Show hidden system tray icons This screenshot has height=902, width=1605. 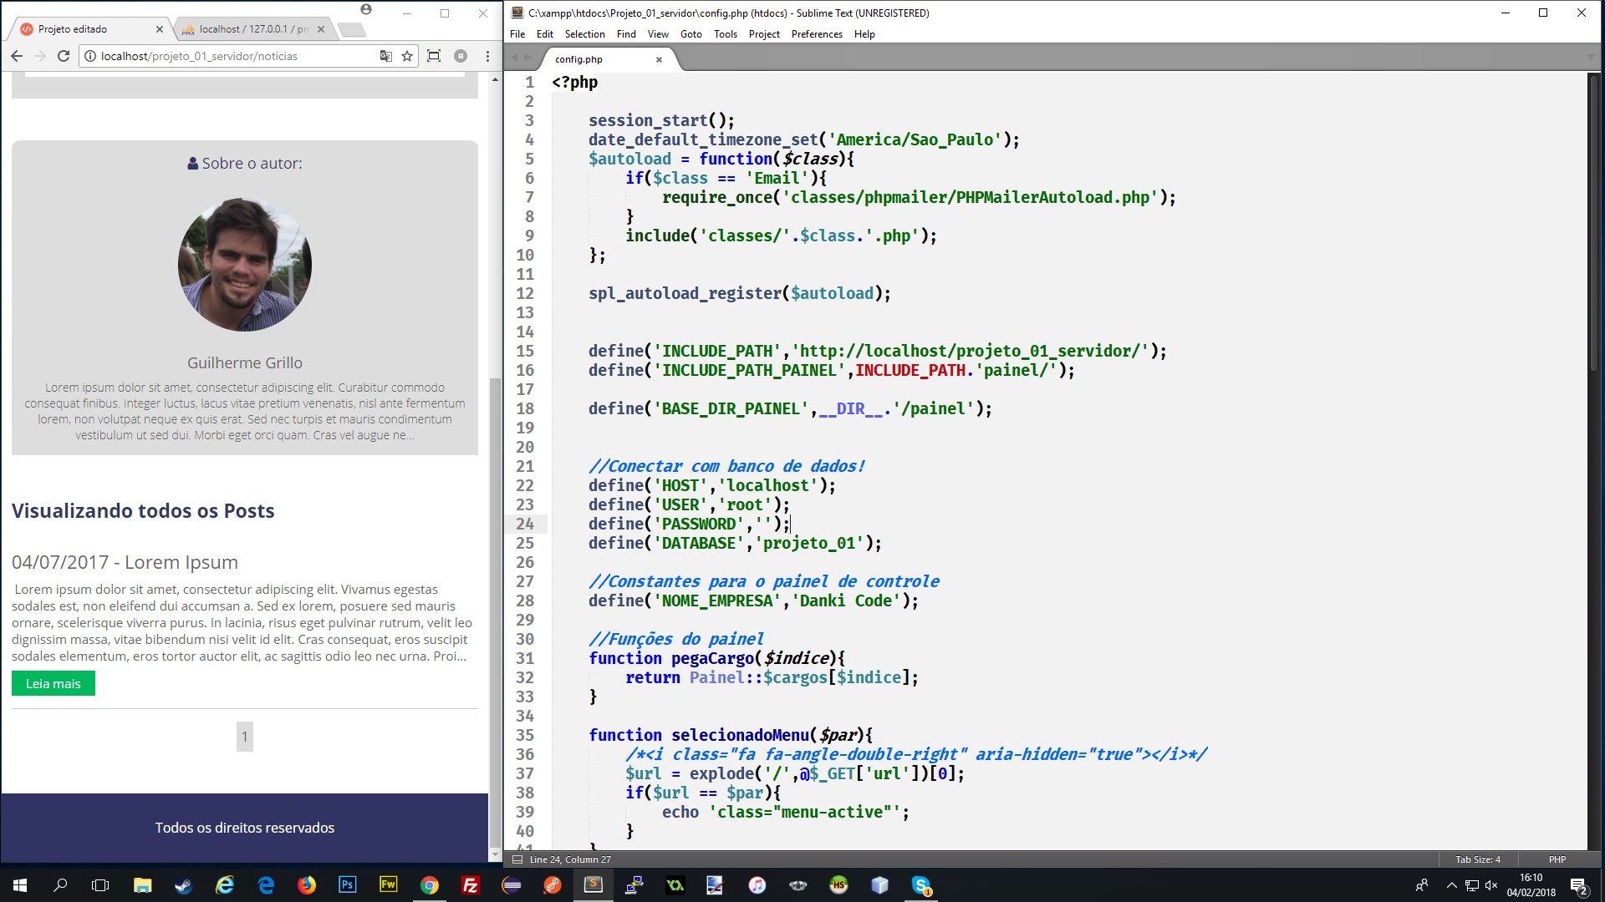pos(1451,885)
